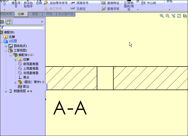Switch to the Evaluate (评估) tab
Image resolution: width=188 pixels, height=136 pixels.
click(49, 14)
